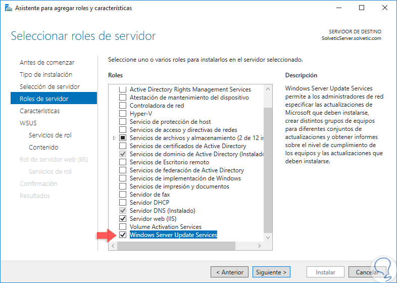Click the Cancelar button

click(367, 272)
